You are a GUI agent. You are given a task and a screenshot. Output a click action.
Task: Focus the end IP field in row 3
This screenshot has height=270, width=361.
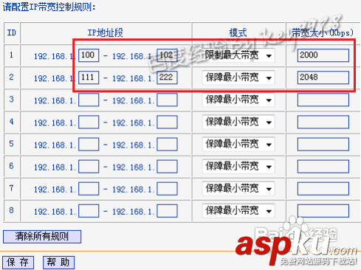167,100
